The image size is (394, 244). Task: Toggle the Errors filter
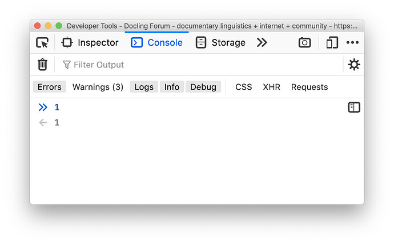click(x=50, y=87)
